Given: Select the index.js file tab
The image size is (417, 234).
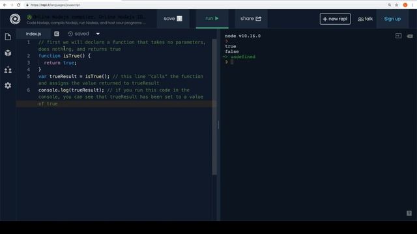Looking at the screenshot, I should [x=33, y=34].
